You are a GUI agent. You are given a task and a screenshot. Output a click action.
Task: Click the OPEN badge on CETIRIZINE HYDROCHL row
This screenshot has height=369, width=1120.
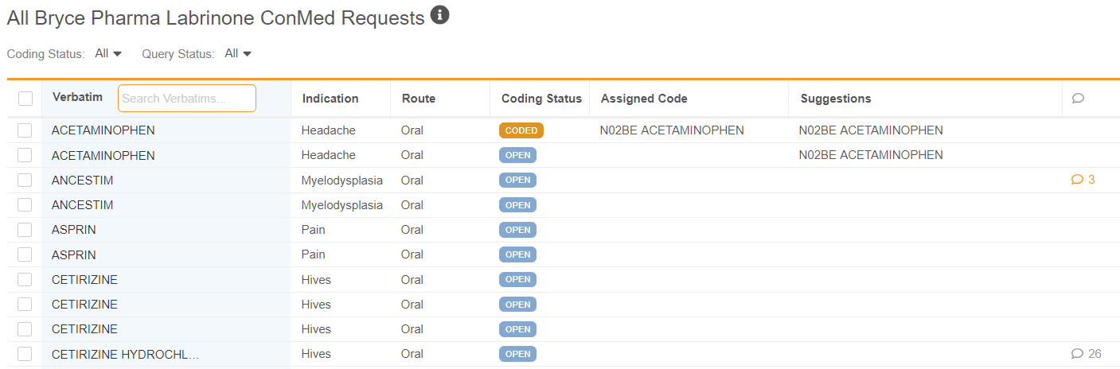coord(517,354)
